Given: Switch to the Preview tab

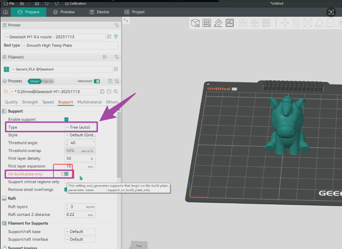Looking at the screenshot, I should pos(64,12).
